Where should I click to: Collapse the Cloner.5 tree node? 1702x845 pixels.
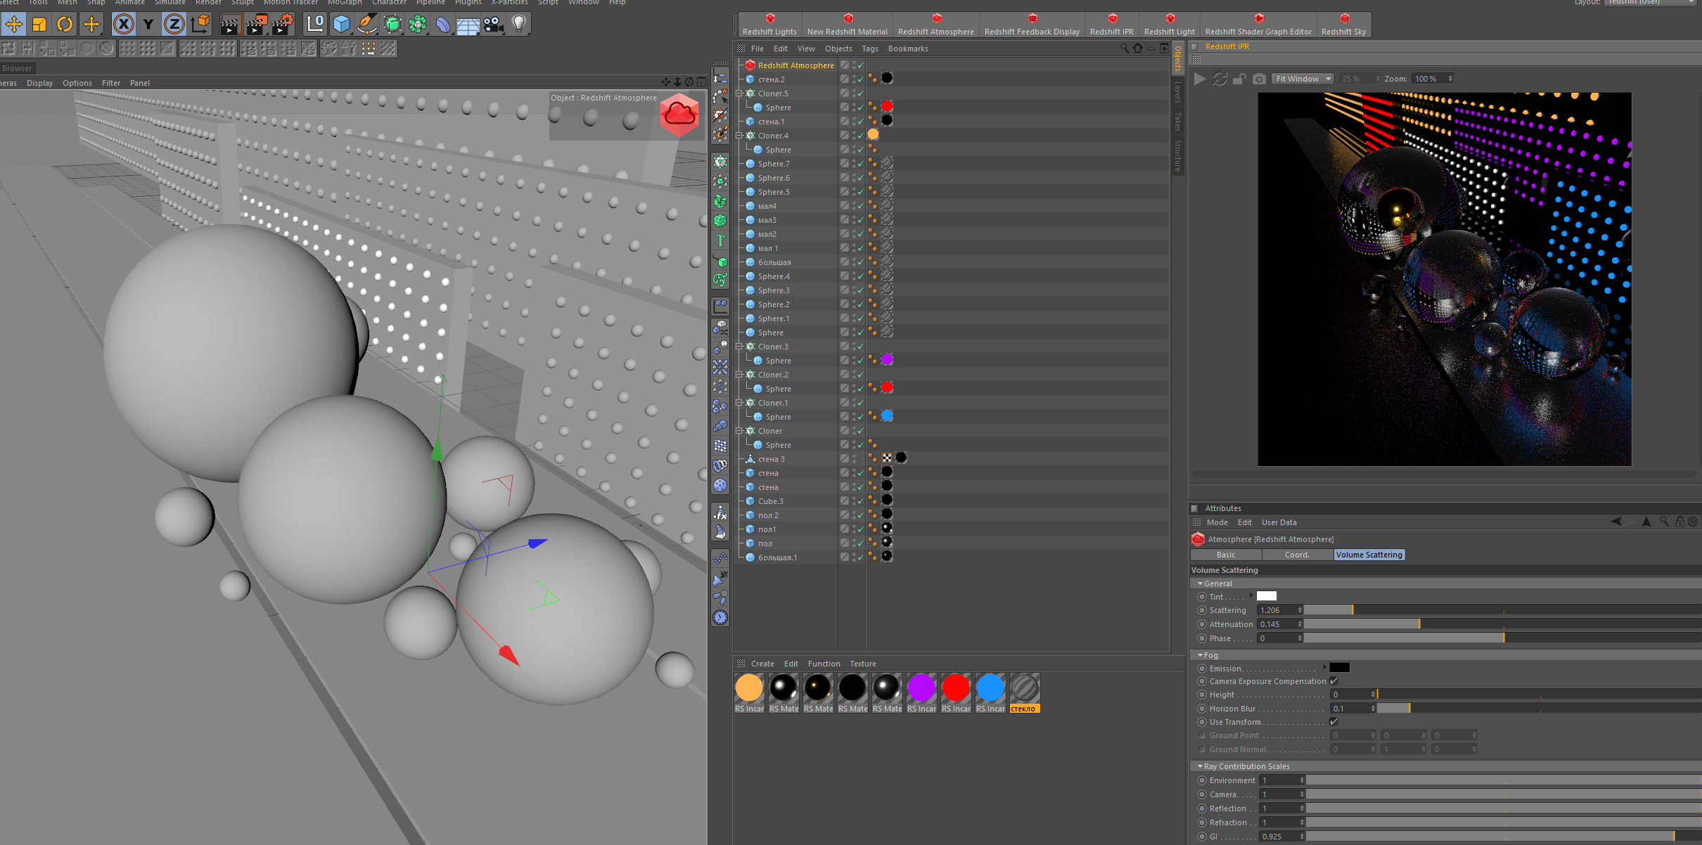pos(739,93)
